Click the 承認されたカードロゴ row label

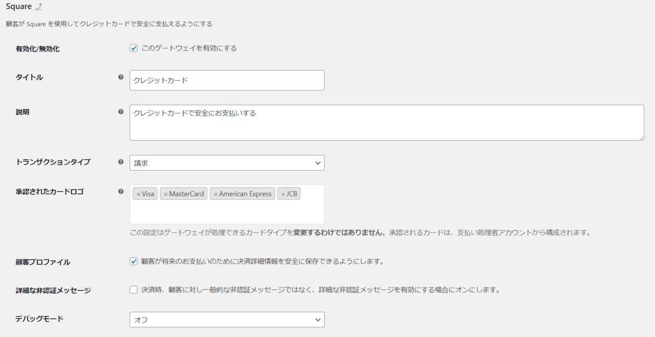(50, 192)
